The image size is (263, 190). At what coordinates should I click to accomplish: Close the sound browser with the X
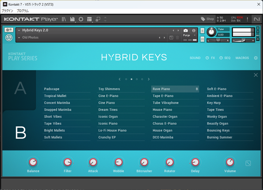pyautogui.click(x=256, y=75)
